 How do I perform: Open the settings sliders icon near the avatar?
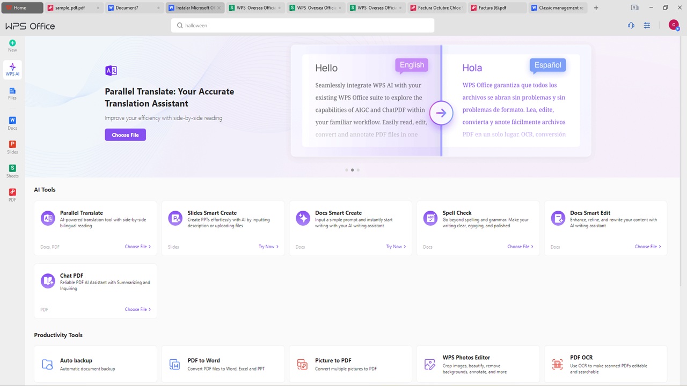[x=647, y=25]
